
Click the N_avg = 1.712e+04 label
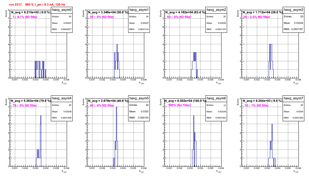tap(262, 12)
